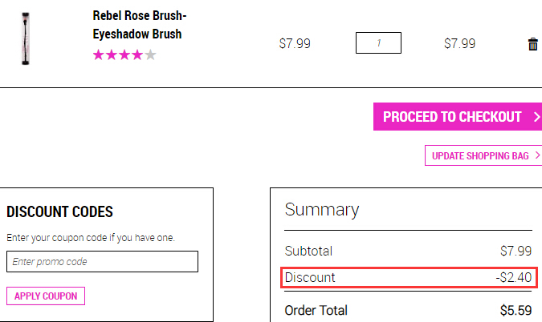Click the Enter promo code field
Screen dimensions: 542x322
(x=102, y=262)
